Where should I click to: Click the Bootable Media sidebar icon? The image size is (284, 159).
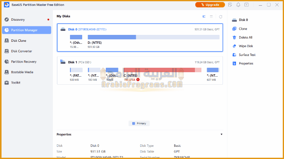tap(7, 72)
